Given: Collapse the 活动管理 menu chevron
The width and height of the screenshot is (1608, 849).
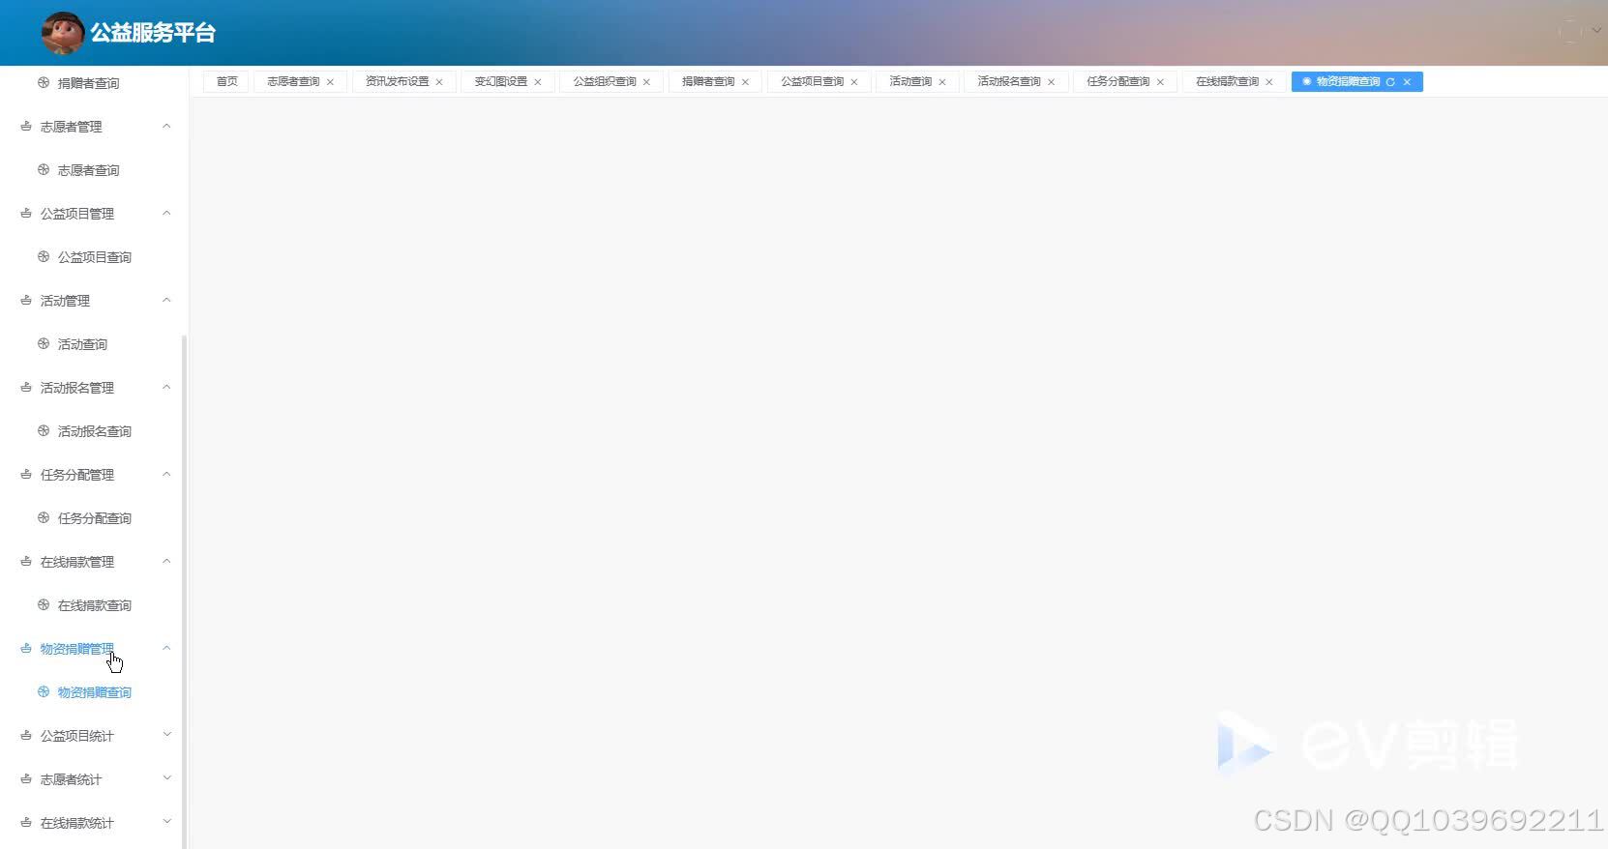Looking at the screenshot, I should pyautogui.click(x=166, y=300).
